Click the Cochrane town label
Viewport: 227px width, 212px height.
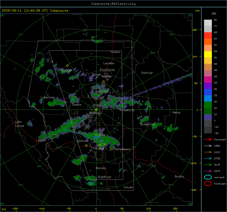click(x=82, y=141)
